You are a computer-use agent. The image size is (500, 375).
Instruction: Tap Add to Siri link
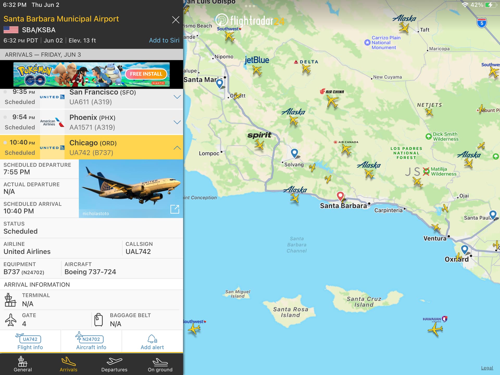(164, 40)
